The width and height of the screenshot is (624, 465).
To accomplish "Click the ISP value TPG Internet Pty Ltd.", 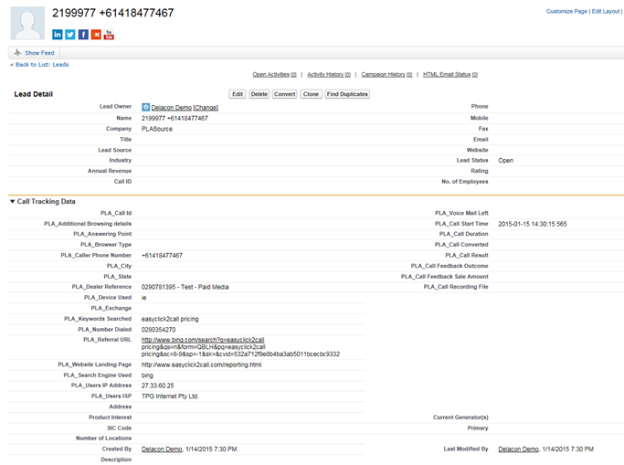I will point(170,396).
